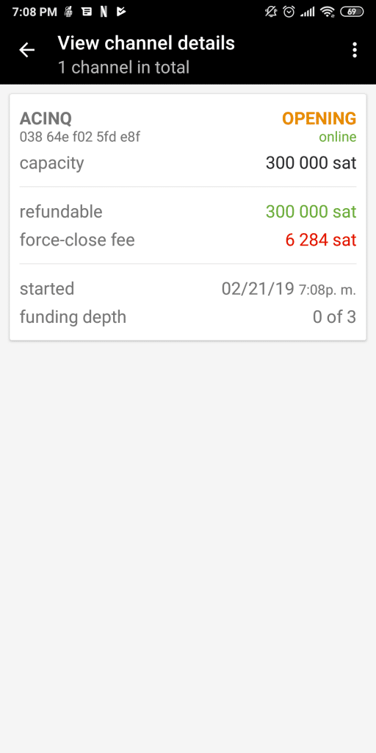Tap the OPENING channel status
The image size is (376, 753).
(319, 118)
